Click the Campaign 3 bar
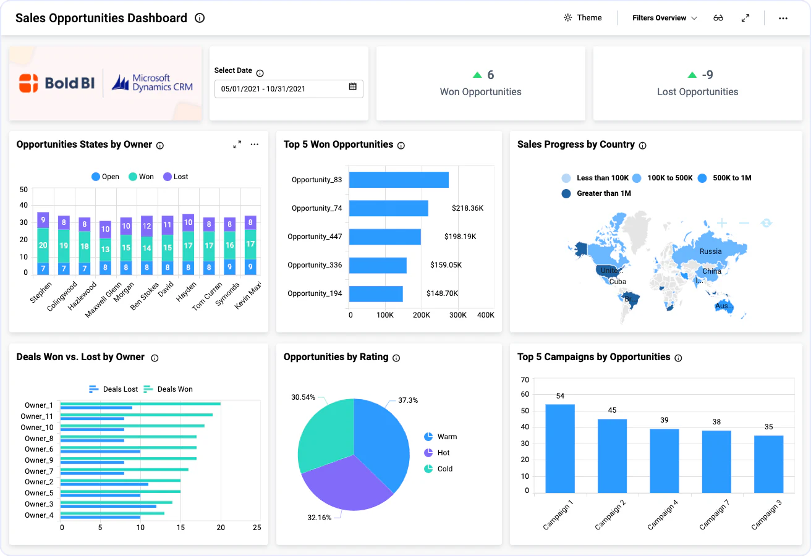 769,464
